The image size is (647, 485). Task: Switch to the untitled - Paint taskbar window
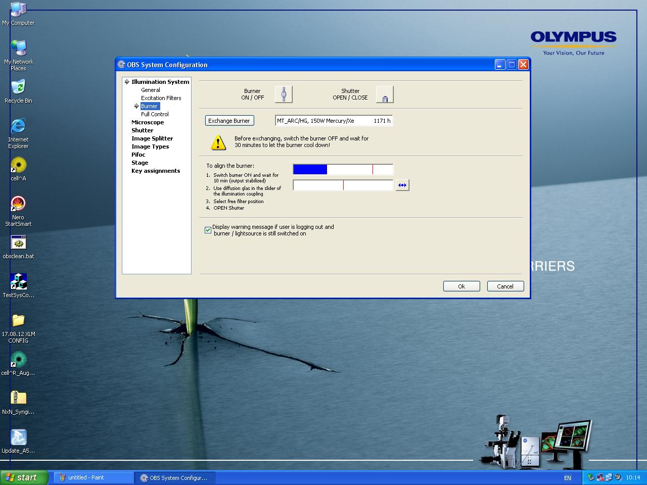click(x=93, y=477)
